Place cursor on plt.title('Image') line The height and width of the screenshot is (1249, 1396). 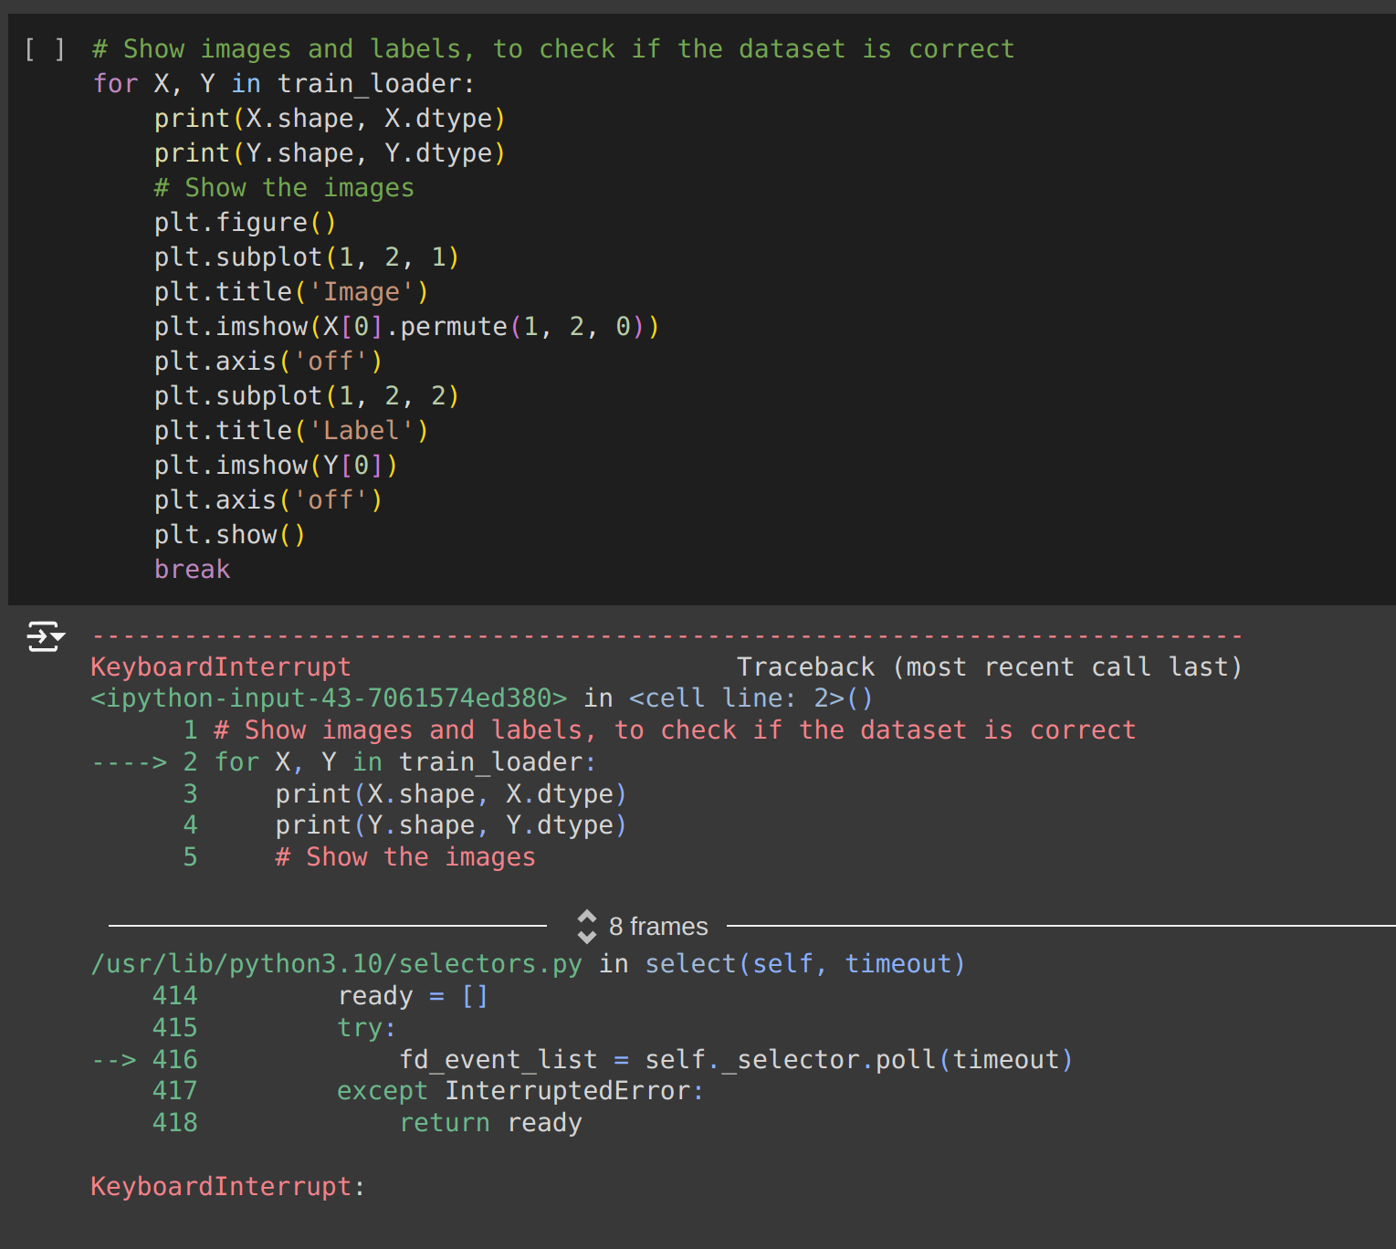click(x=290, y=292)
